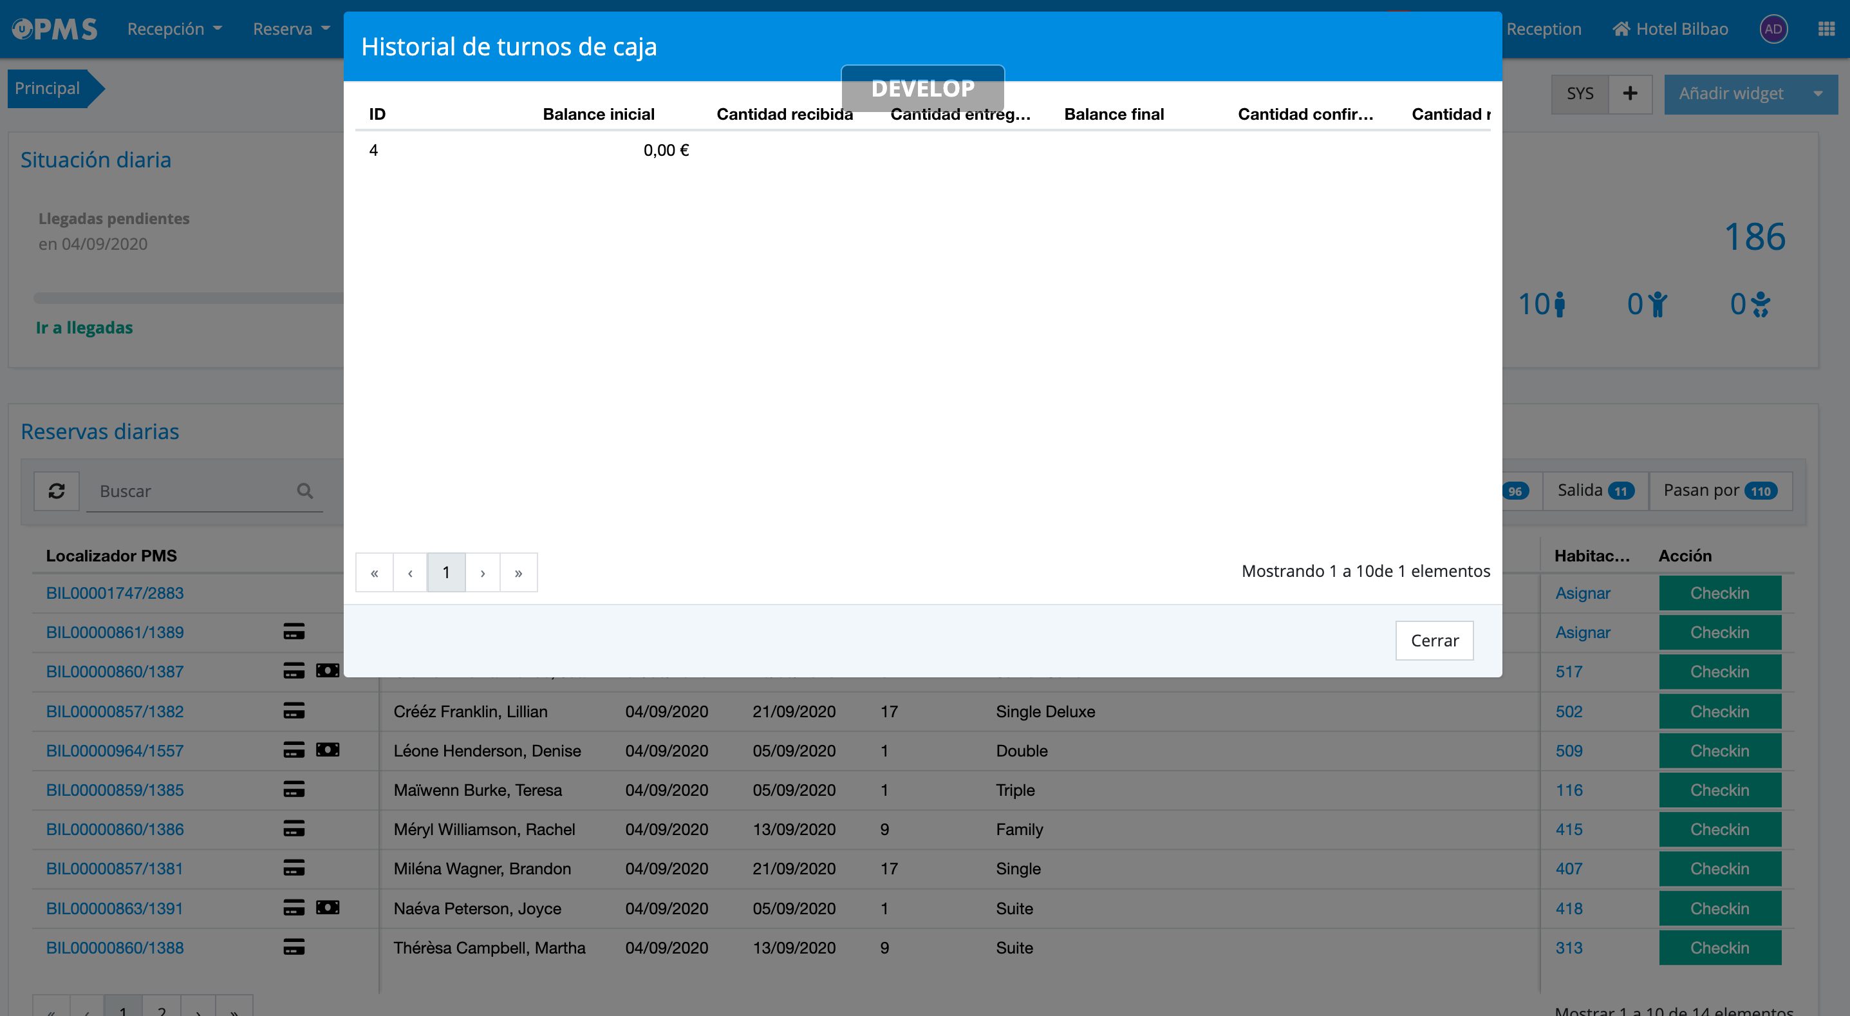Click page 1 in modal pagination
This screenshot has width=1850, height=1016.
click(x=445, y=572)
